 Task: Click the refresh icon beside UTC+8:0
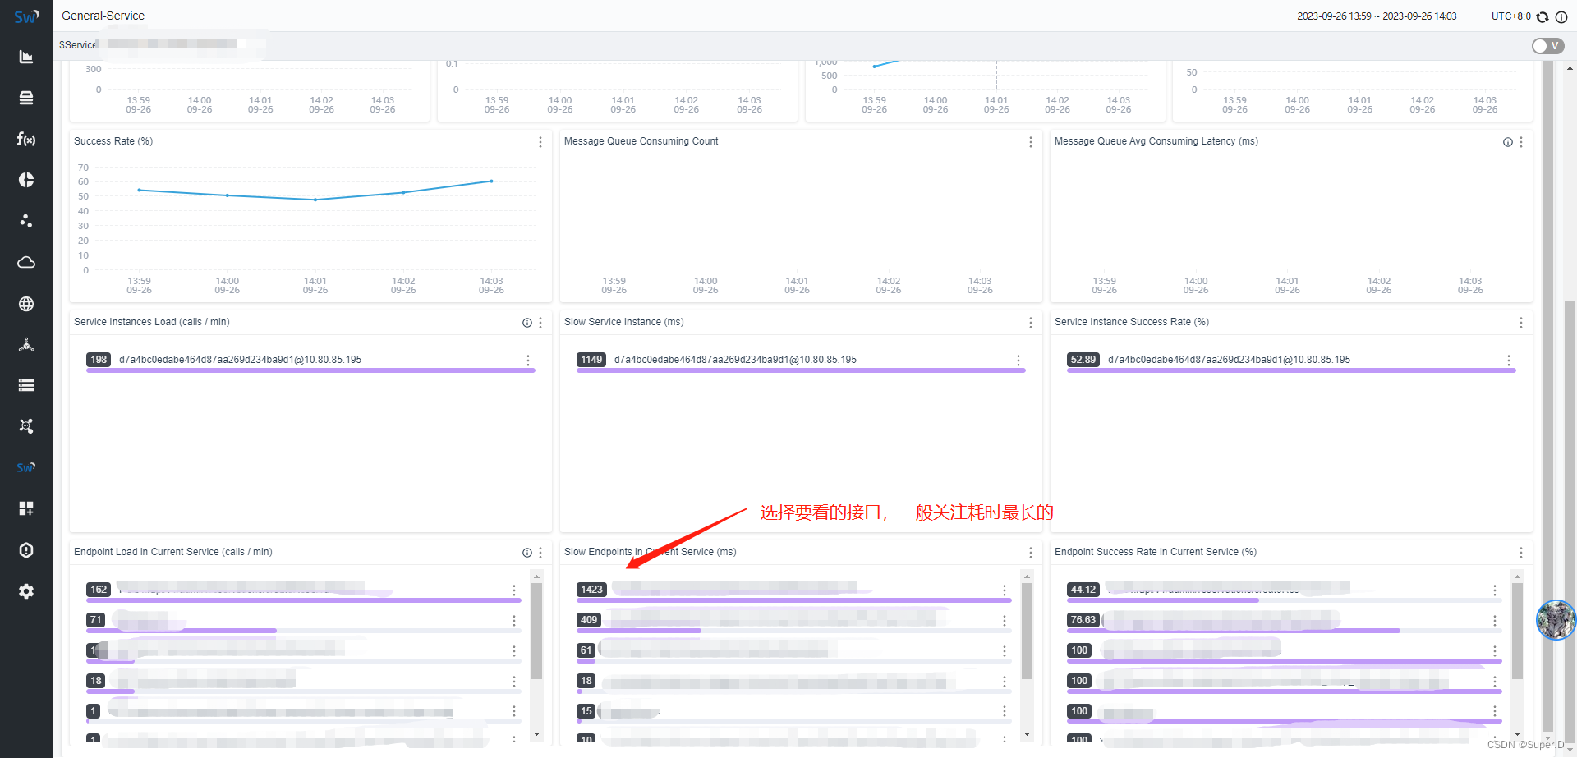click(1543, 16)
